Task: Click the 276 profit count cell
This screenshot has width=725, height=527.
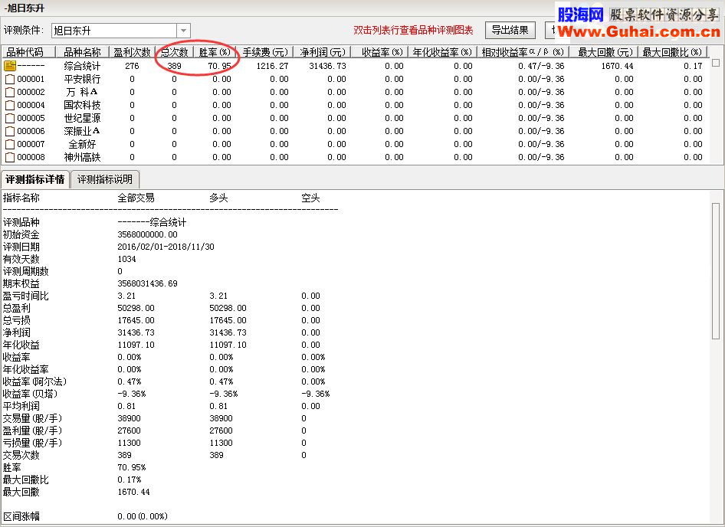Action: 132,66
